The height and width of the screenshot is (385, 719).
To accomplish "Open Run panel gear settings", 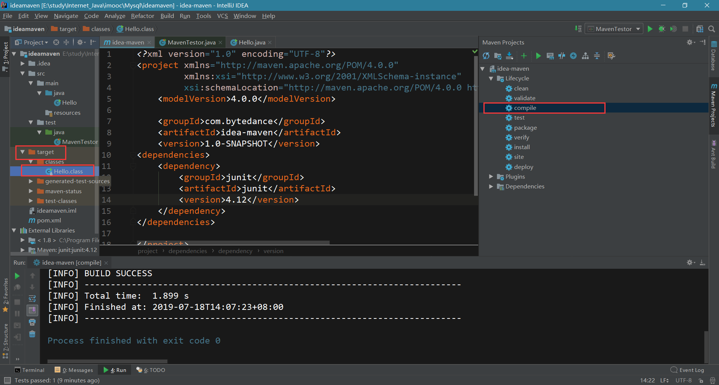I will coord(691,262).
